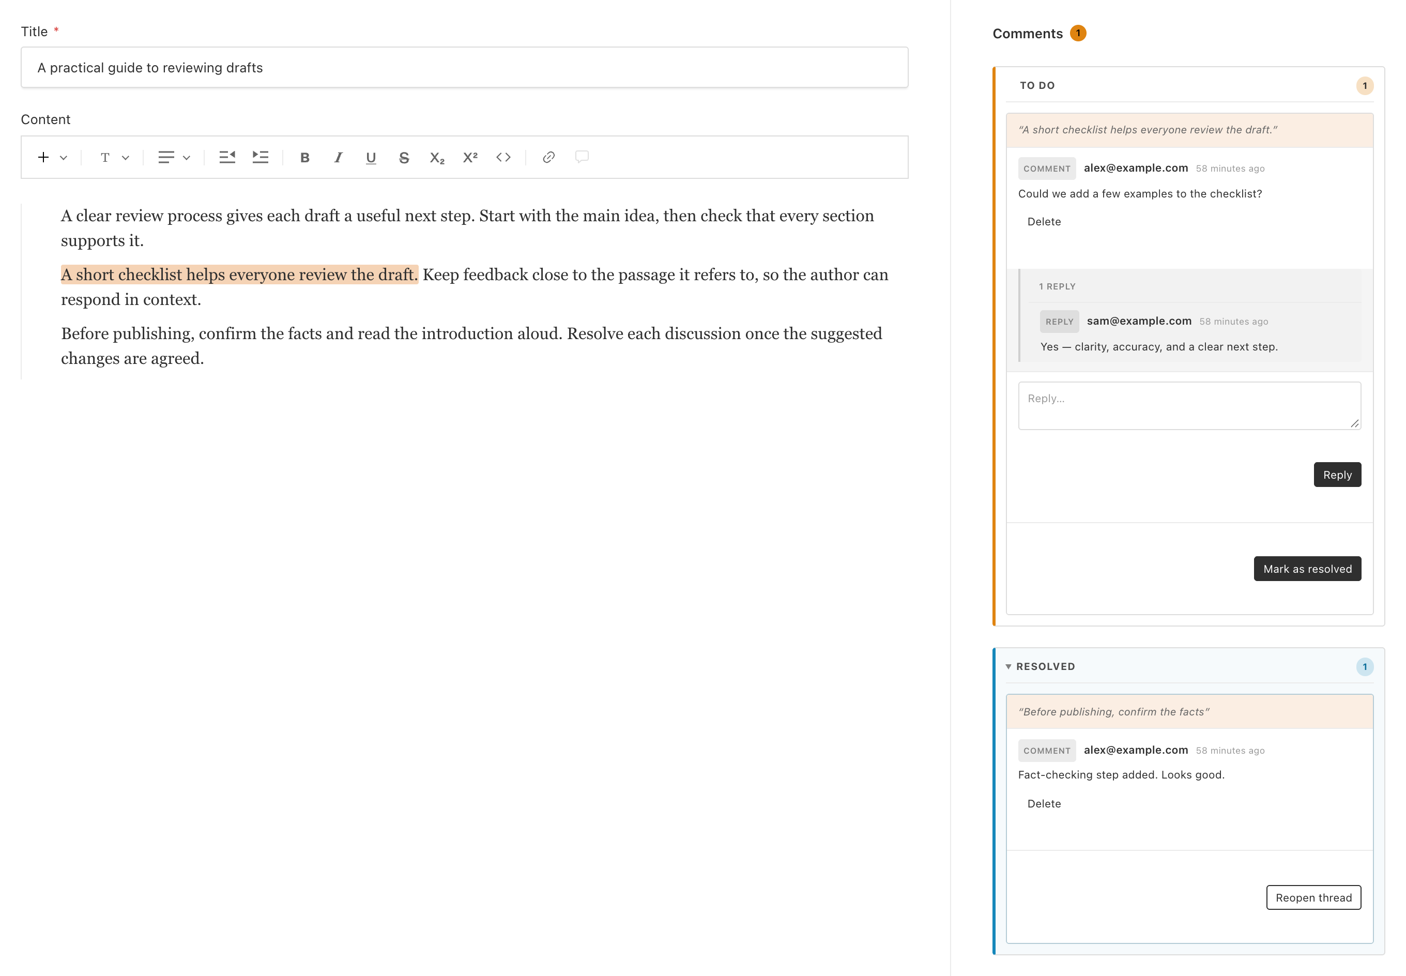Open the text style T dropdown
This screenshot has height=976, width=1406.
pos(114,157)
